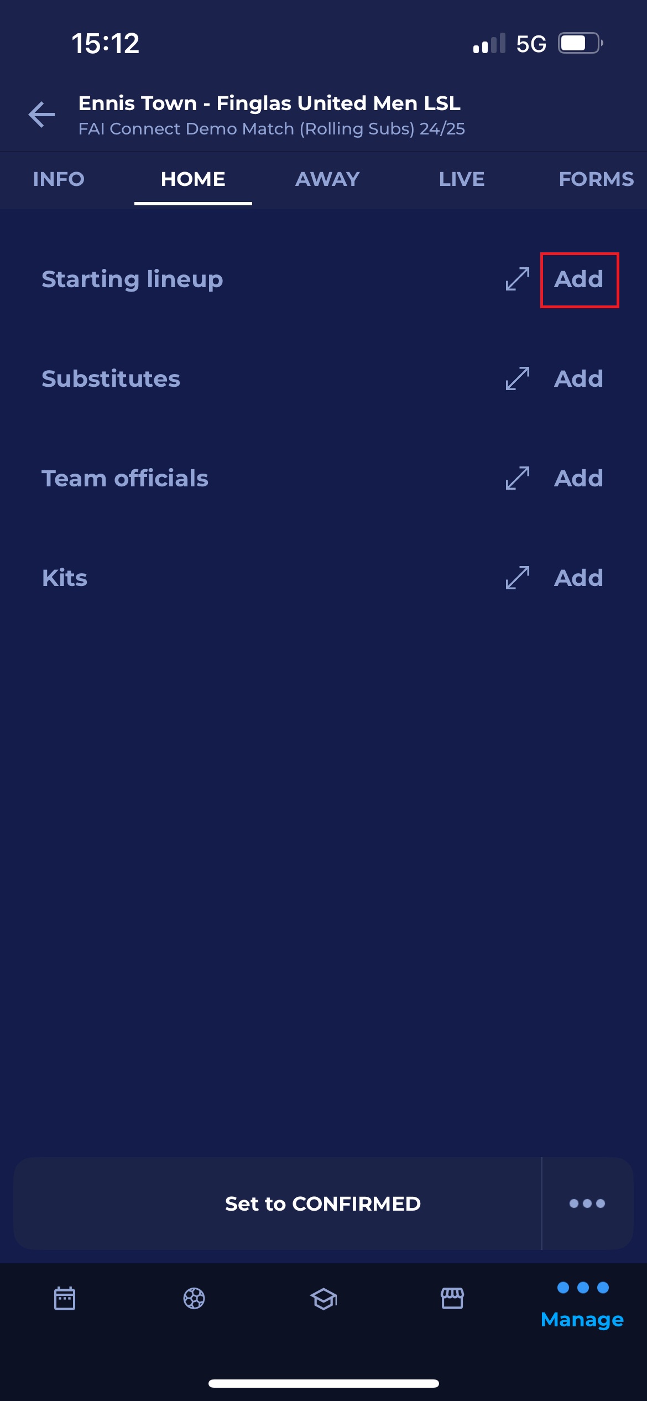The width and height of the screenshot is (647, 1401).
Task: Expand the Kits section
Action: tap(518, 578)
